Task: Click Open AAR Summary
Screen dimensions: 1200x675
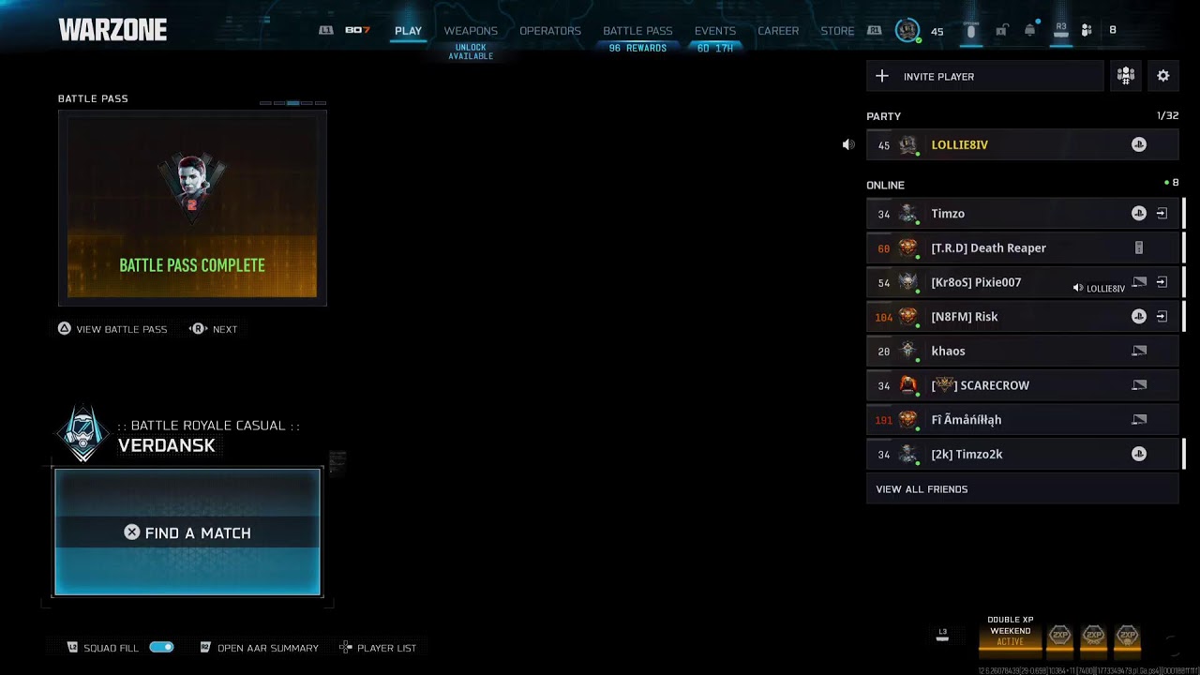Action: click(x=259, y=648)
